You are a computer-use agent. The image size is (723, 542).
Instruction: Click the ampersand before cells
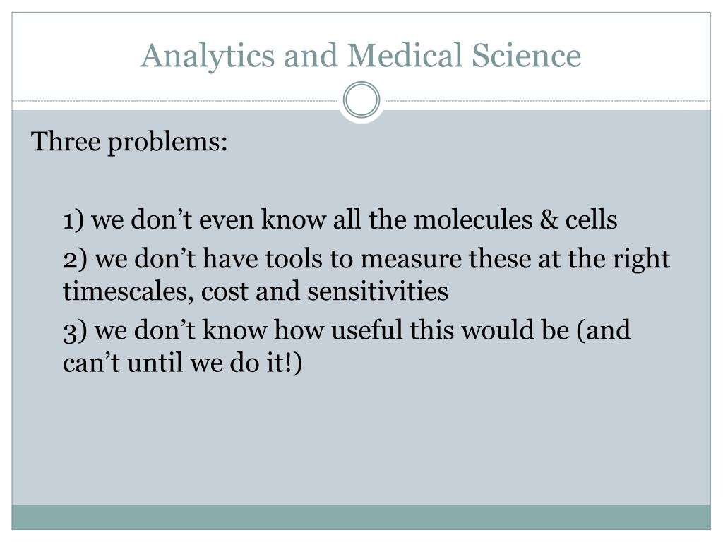click(x=549, y=219)
